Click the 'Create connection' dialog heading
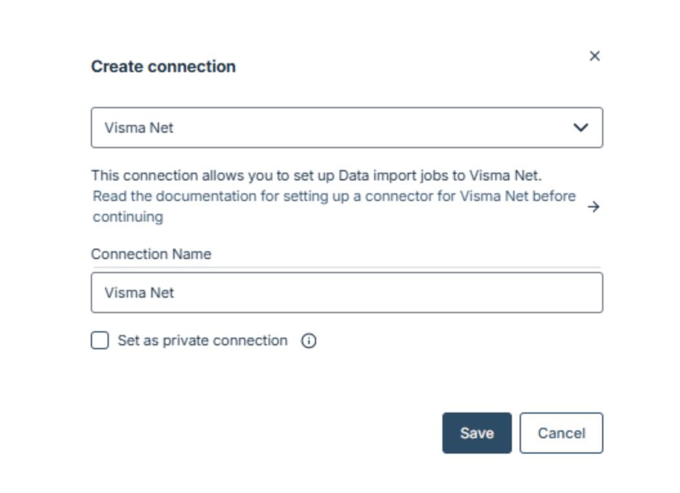 (163, 66)
